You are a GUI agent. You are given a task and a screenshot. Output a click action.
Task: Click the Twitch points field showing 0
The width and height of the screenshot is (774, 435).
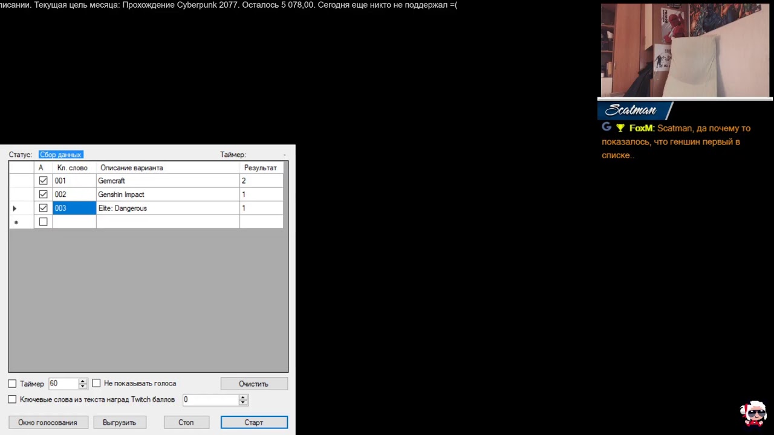coord(210,399)
